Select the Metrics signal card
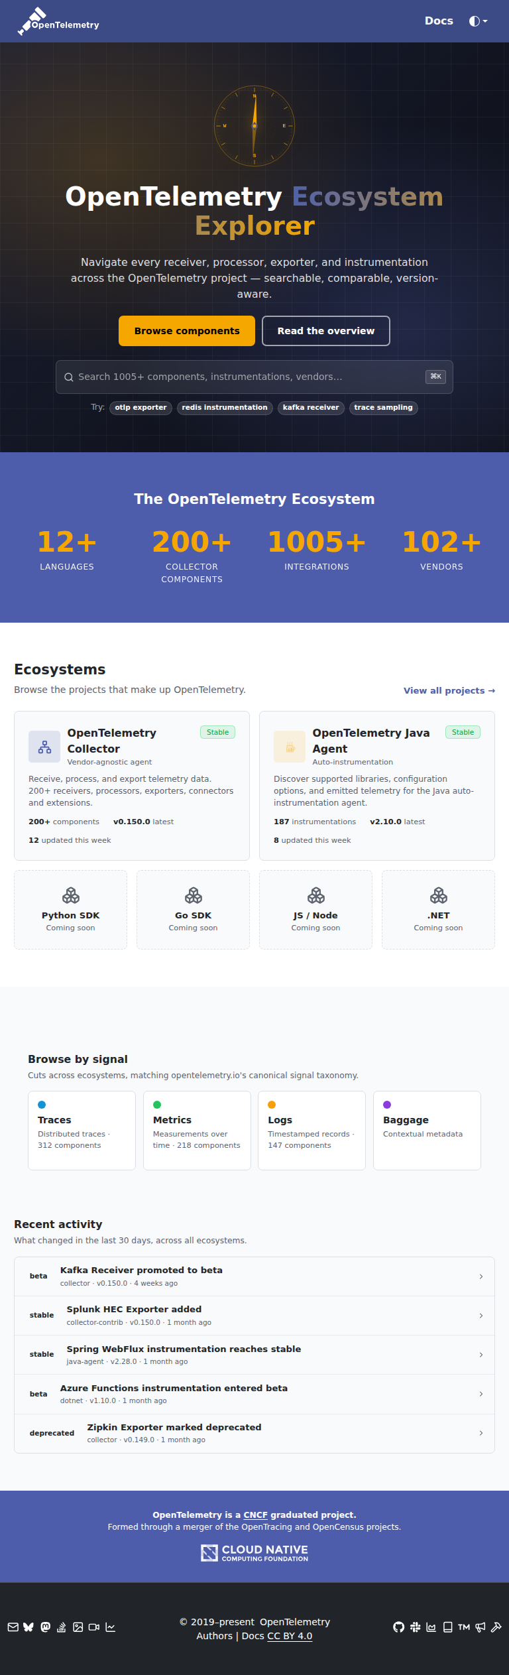The image size is (509, 1675). point(197,1131)
